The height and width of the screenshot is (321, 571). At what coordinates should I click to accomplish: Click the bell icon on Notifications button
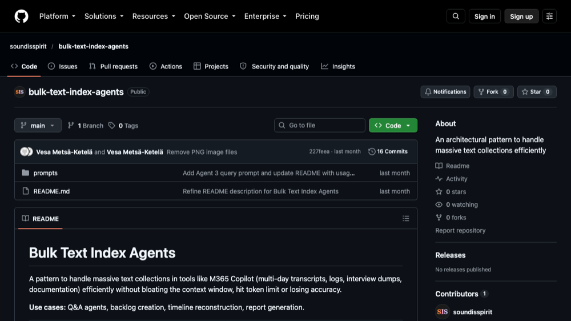coord(428,92)
